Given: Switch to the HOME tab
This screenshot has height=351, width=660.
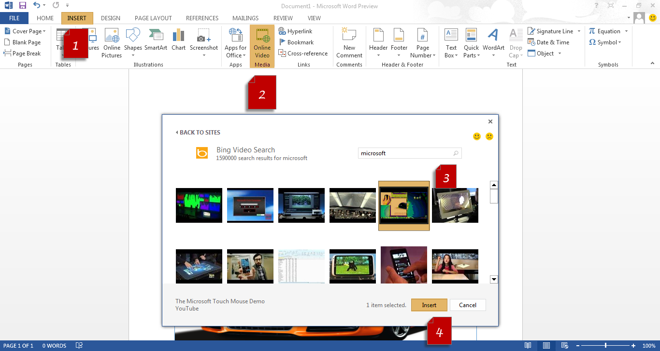Looking at the screenshot, I should click(45, 18).
